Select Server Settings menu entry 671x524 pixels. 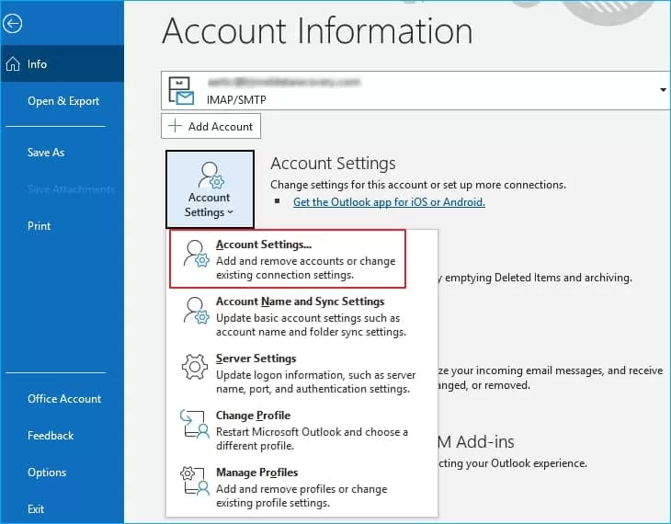301,373
